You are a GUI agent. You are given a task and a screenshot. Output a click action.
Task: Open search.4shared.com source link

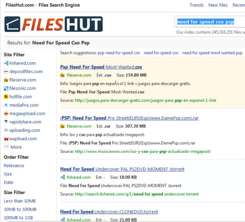click(137, 194)
